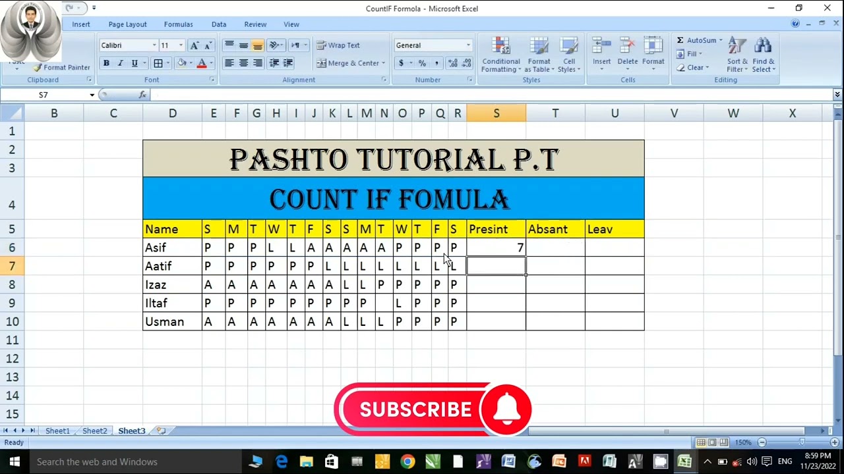Open Name Box dropdown arrow
Screen dimensions: 844x474
pyautogui.click(x=92, y=95)
